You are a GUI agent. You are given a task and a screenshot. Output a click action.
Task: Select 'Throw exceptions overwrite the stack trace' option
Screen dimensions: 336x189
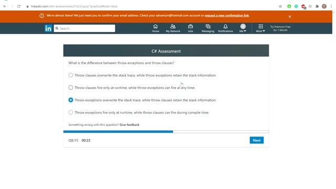71,100
